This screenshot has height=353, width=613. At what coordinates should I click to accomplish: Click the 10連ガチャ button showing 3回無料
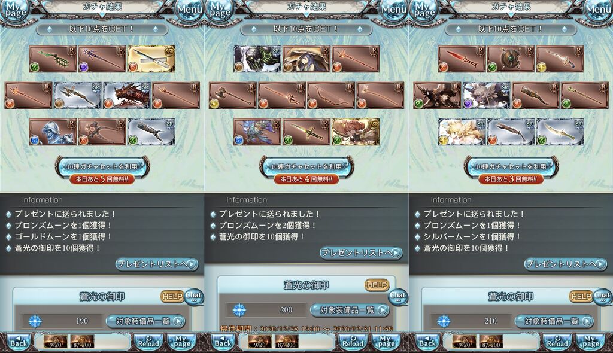511,171
